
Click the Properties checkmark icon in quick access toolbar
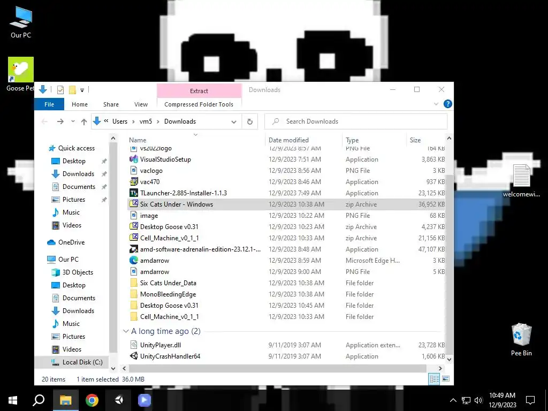[60, 90]
